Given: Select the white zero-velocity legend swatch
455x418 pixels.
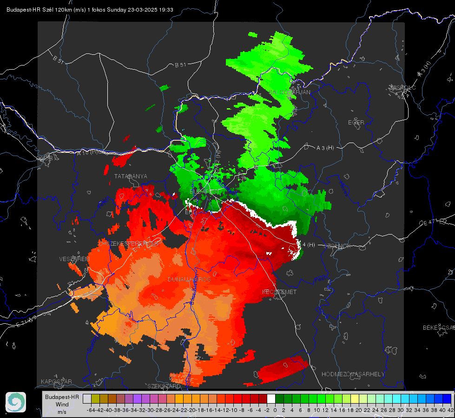Looking at the screenshot, I should pyautogui.click(x=271, y=399).
